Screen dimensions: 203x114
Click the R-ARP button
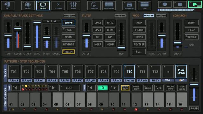(194, 108)
